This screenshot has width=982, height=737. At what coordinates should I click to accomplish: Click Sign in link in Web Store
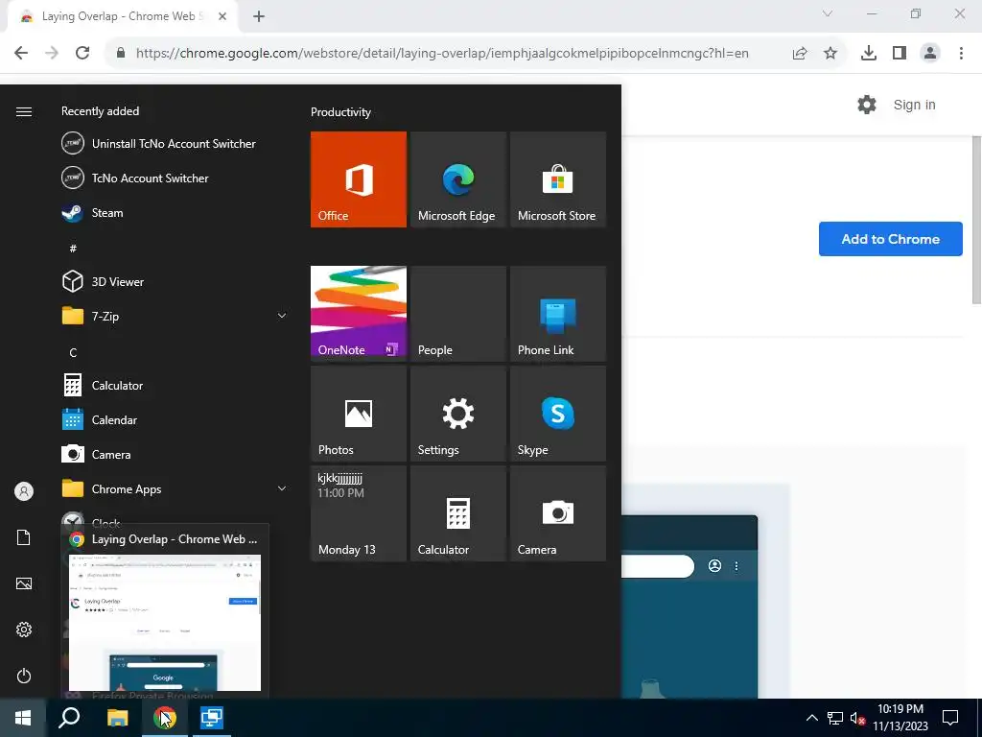[914, 105]
